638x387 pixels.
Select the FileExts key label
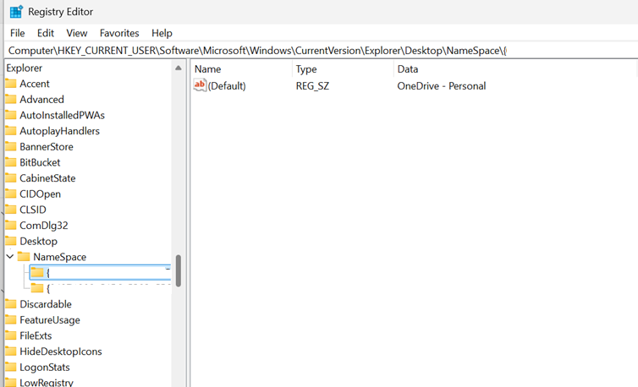(36, 335)
